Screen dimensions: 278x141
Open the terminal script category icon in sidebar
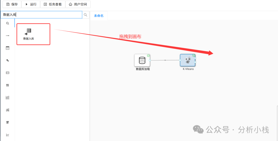click(7, 73)
